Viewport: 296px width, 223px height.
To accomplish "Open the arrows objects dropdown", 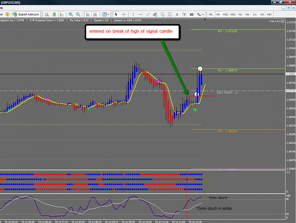I will point(200,15).
